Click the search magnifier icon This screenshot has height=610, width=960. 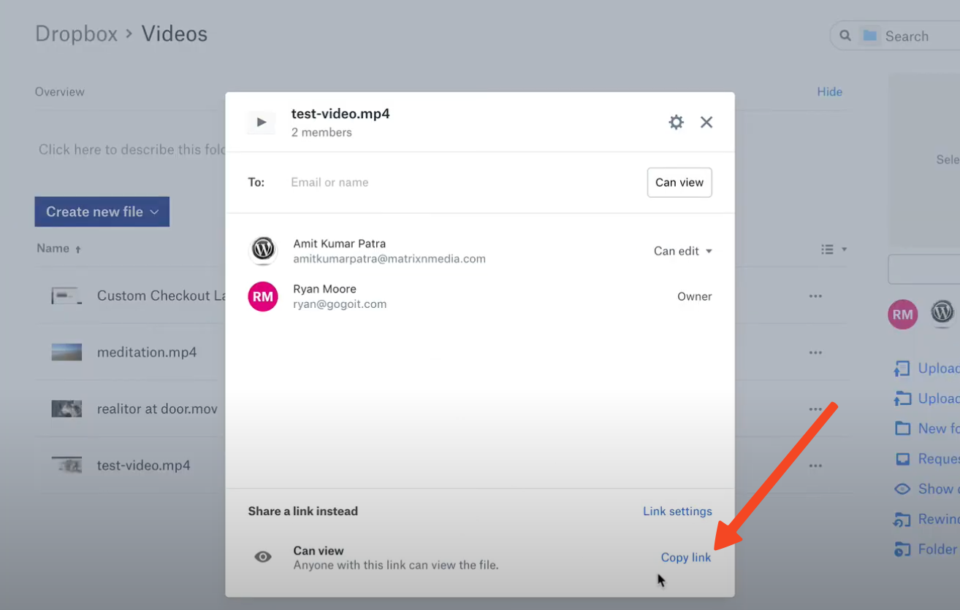845,36
